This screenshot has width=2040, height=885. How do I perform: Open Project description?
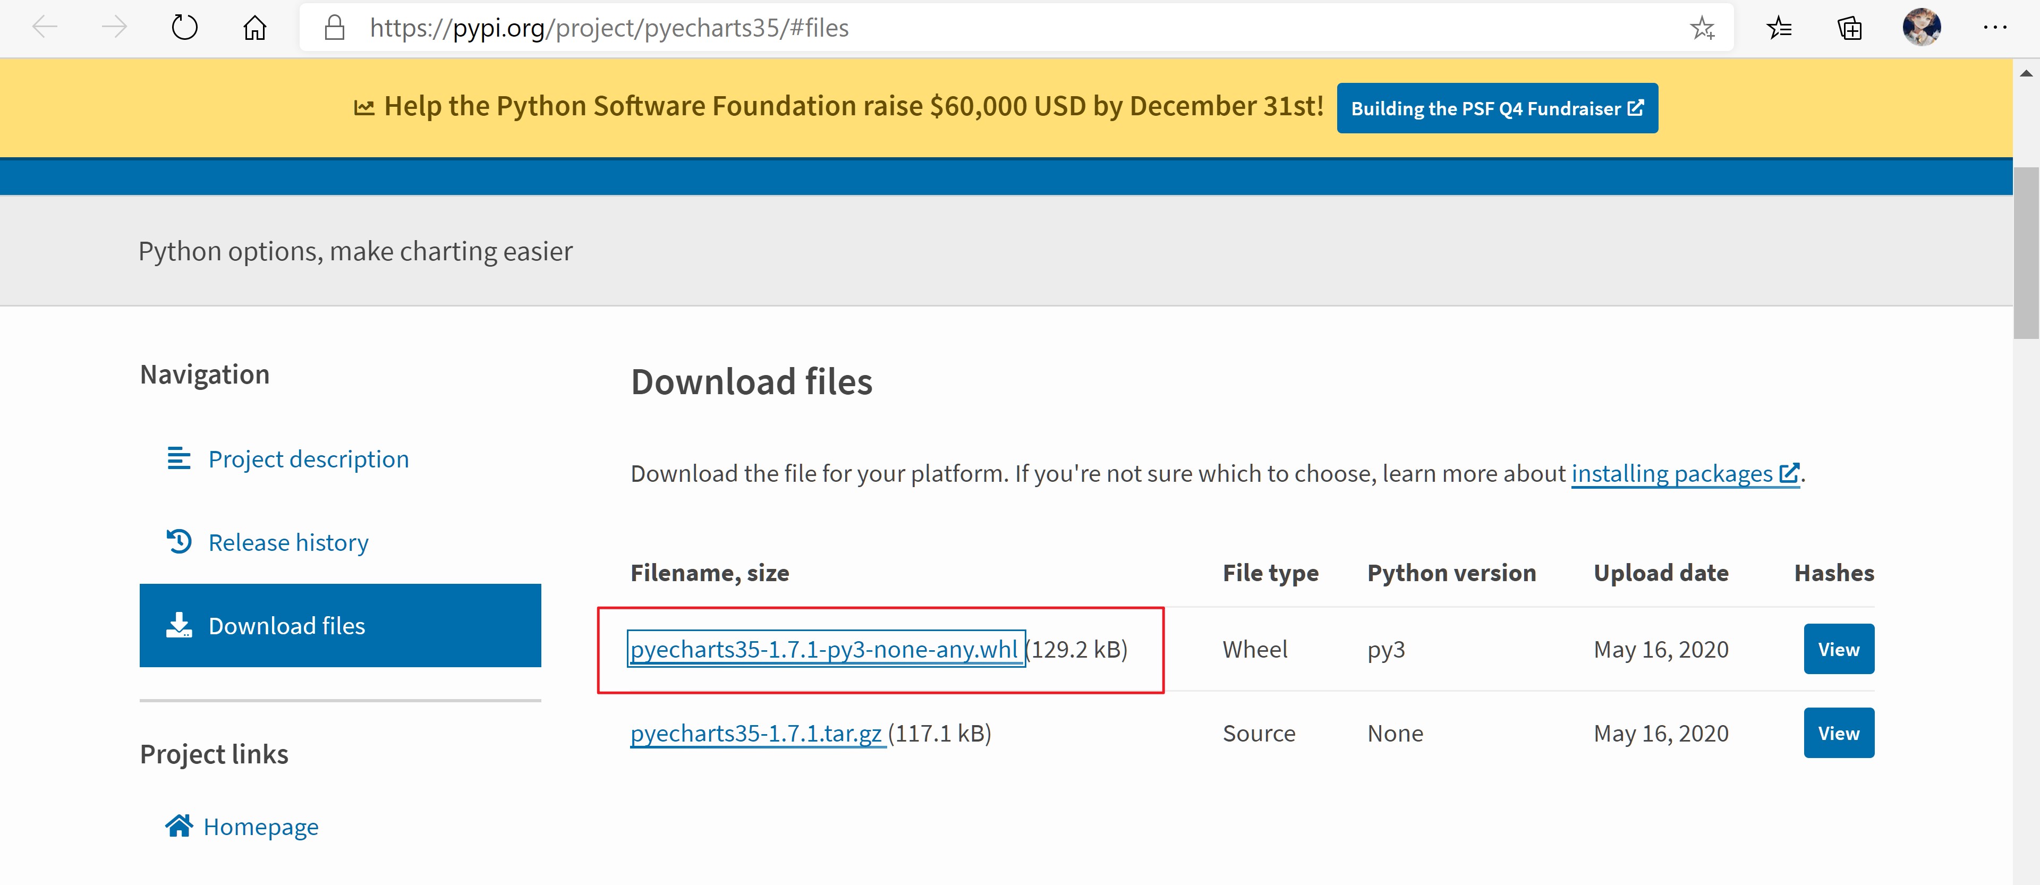pos(308,458)
